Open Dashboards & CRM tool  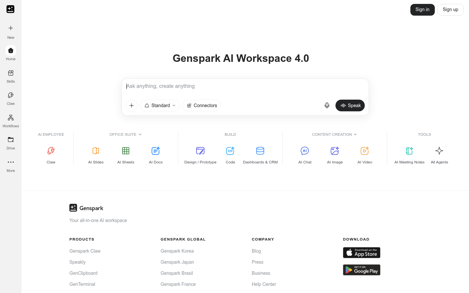point(260,155)
